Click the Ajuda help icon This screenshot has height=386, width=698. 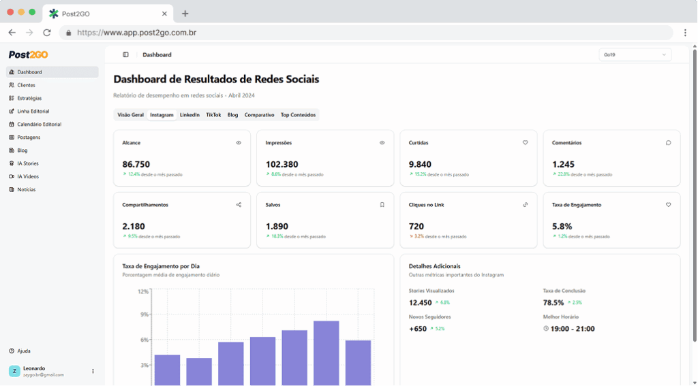(12, 351)
